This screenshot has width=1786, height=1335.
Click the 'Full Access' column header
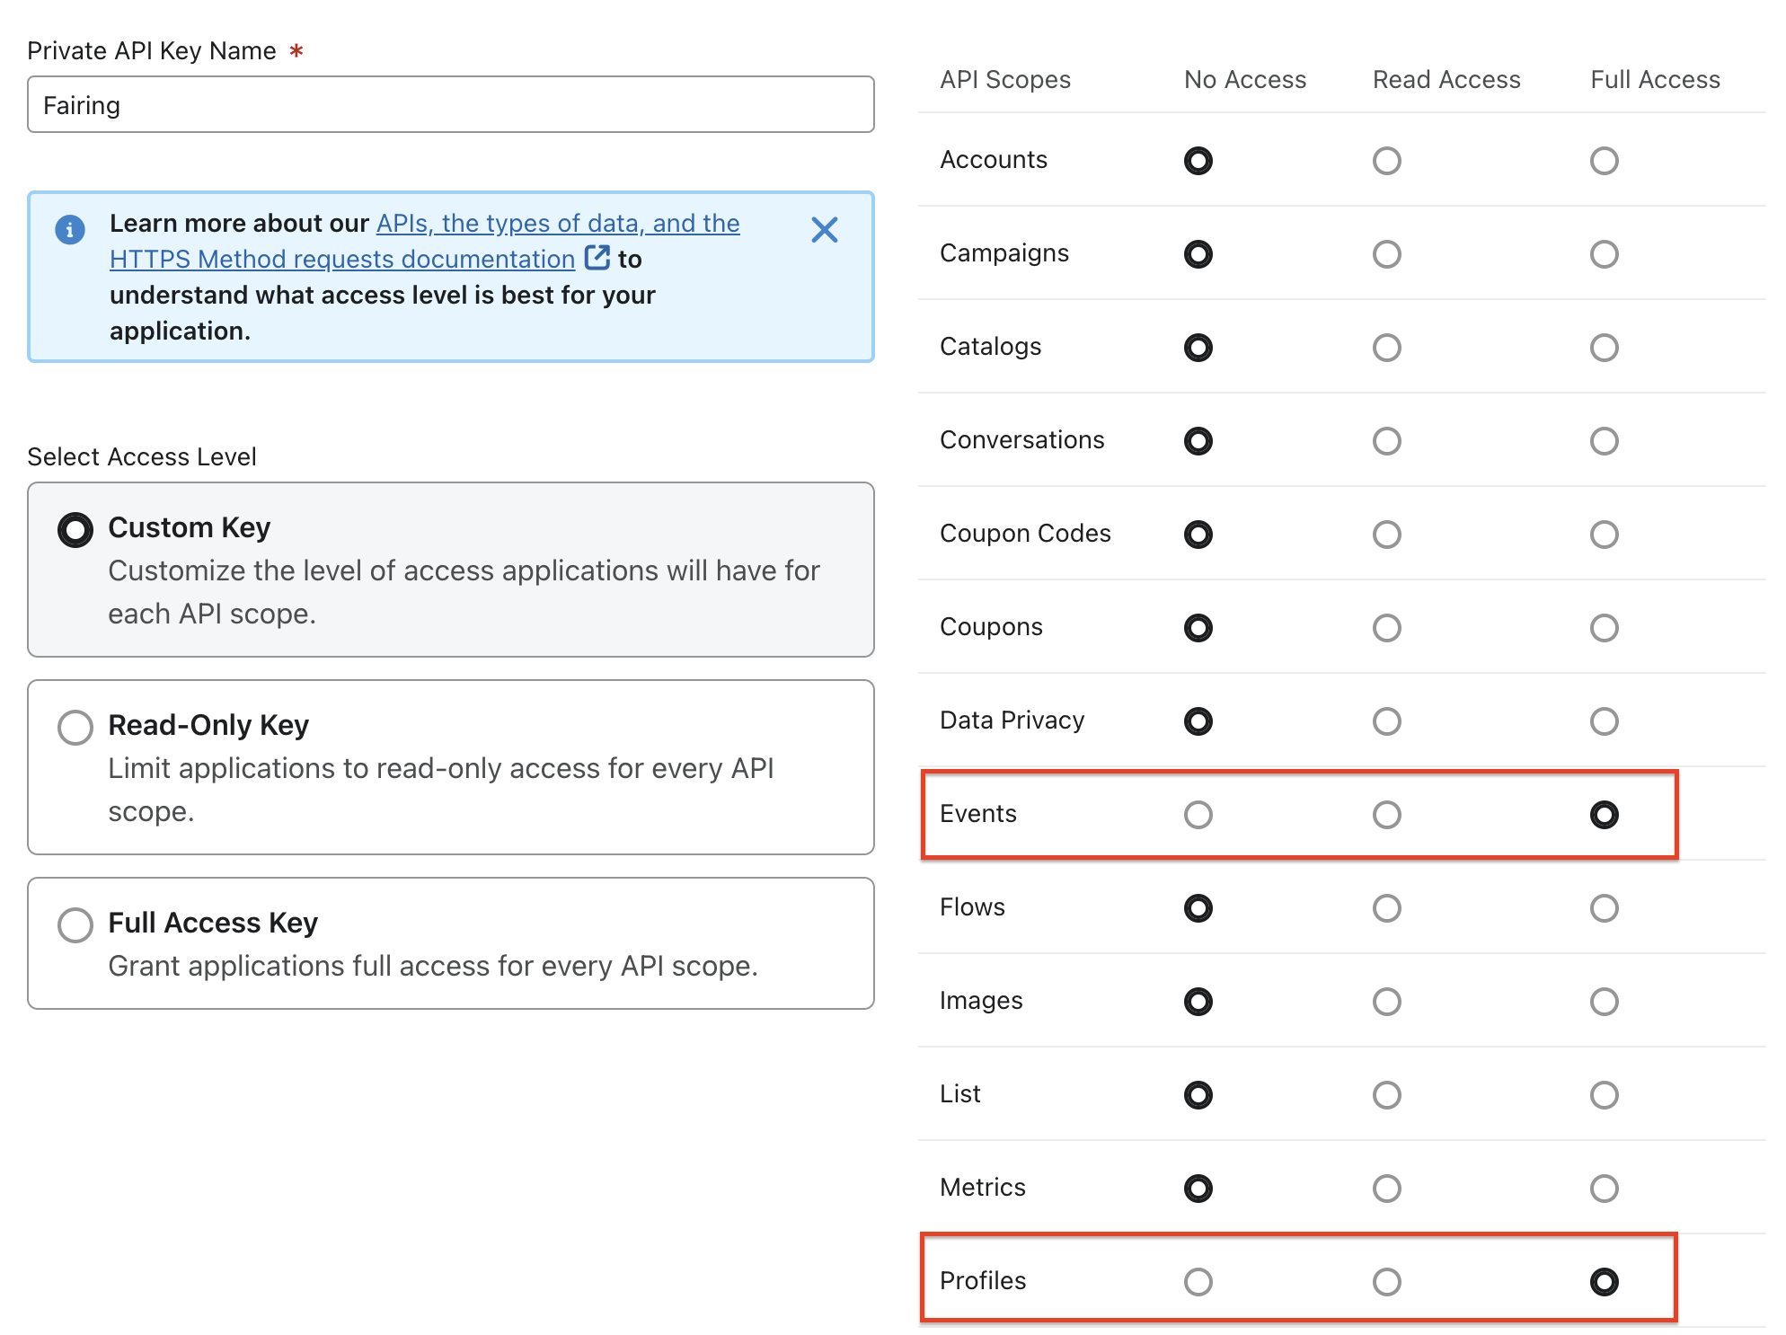pyautogui.click(x=1655, y=80)
